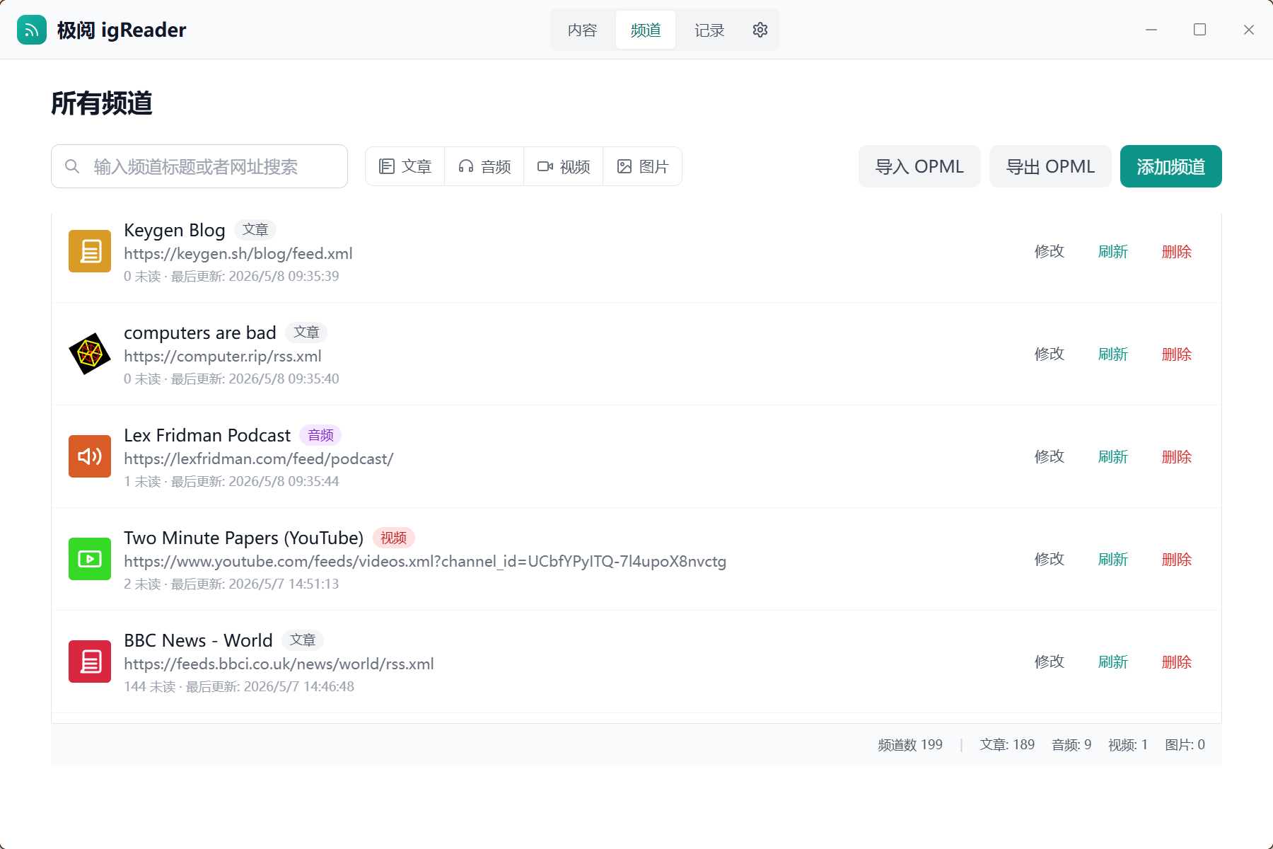The width and height of the screenshot is (1273, 849).
Task: Filter channels by 视频 type
Action: (x=564, y=166)
